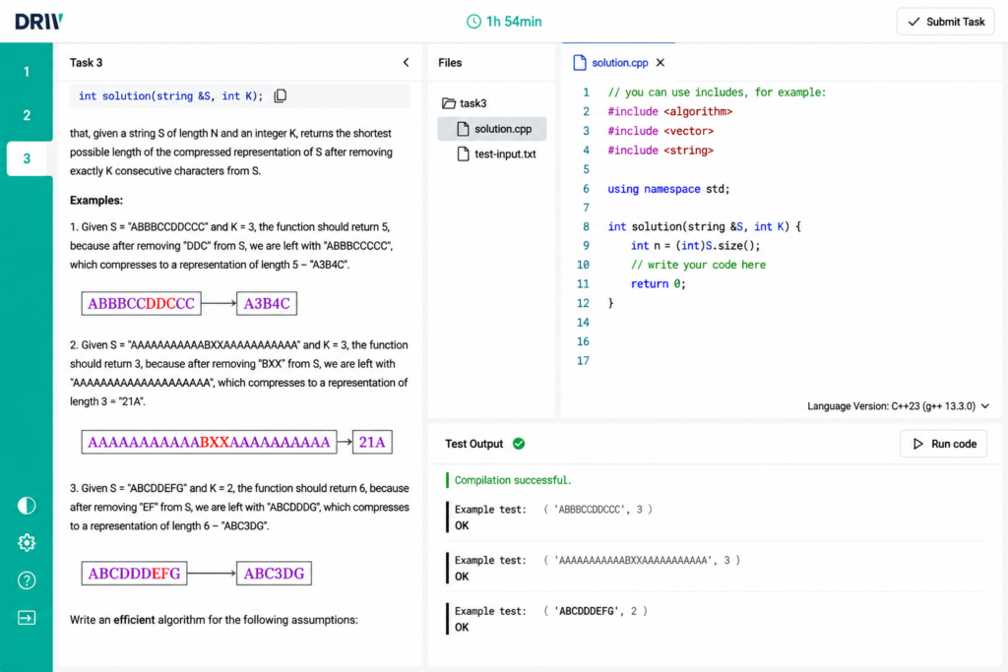Screen dimensions: 1008x672
Task: Click the green test passed checkmark
Action: (519, 444)
